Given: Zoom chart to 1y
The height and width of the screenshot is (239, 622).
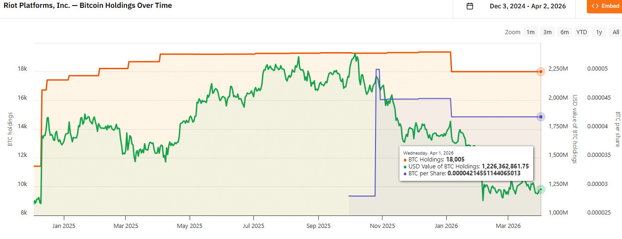Looking at the screenshot, I should tap(599, 32).
